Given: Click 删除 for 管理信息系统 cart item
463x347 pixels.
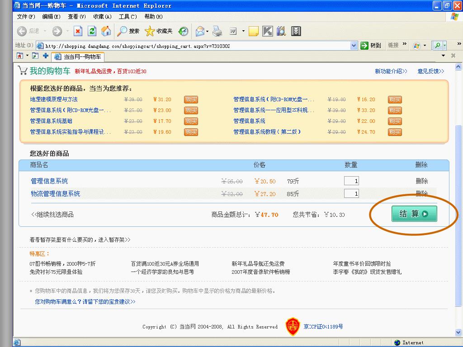Looking at the screenshot, I should click(422, 181).
